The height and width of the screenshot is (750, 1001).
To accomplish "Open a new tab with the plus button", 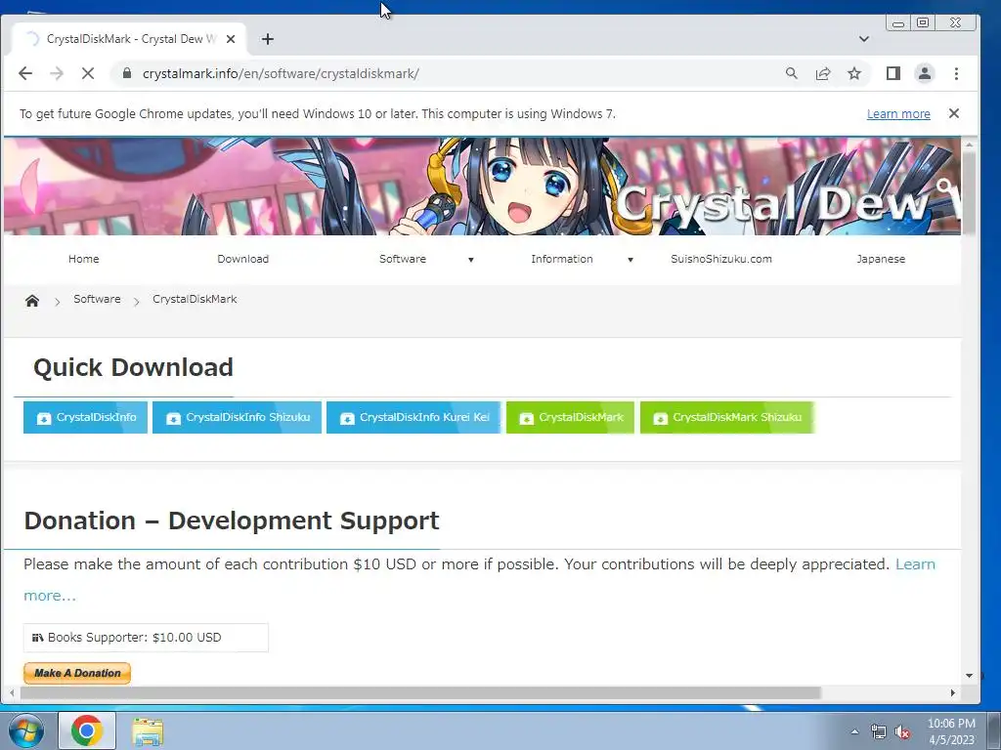I will click(x=268, y=39).
